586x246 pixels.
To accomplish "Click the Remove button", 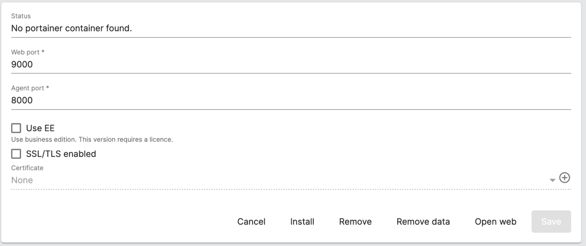I will pos(355,222).
